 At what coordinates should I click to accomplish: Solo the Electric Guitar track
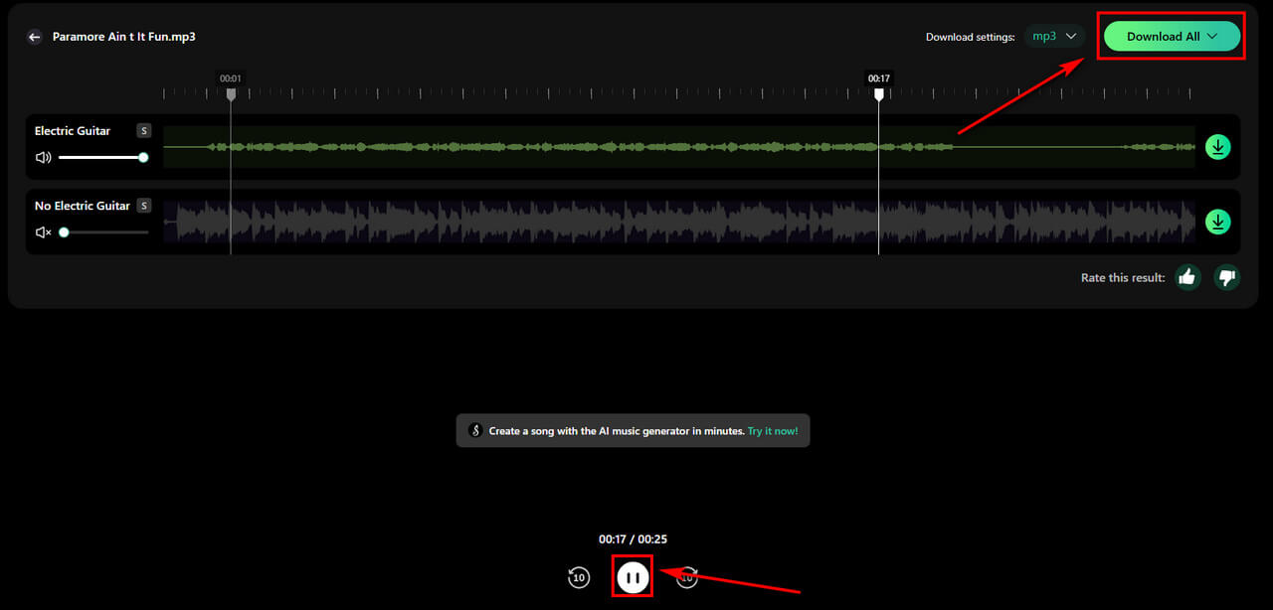click(143, 131)
